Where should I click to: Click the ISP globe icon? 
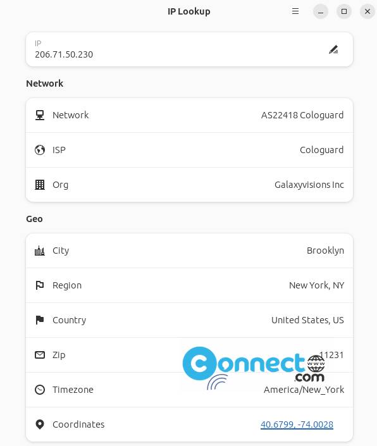tap(40, 150)
